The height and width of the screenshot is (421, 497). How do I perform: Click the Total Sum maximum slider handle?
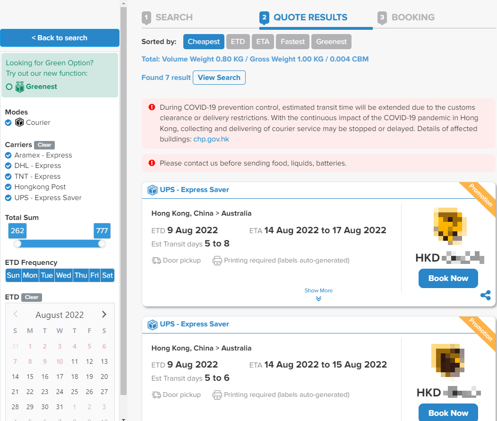(102, 244)
